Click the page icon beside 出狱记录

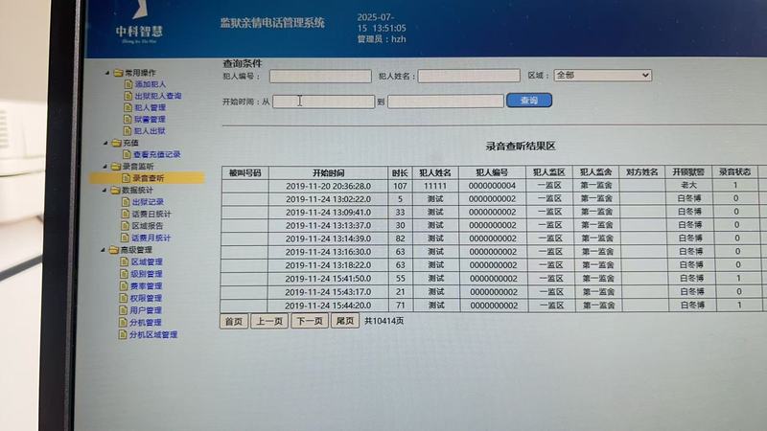(126, 202)
